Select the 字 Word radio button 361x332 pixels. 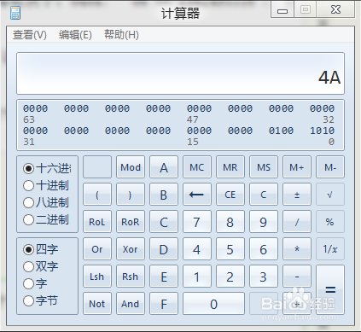coord(28,283)
